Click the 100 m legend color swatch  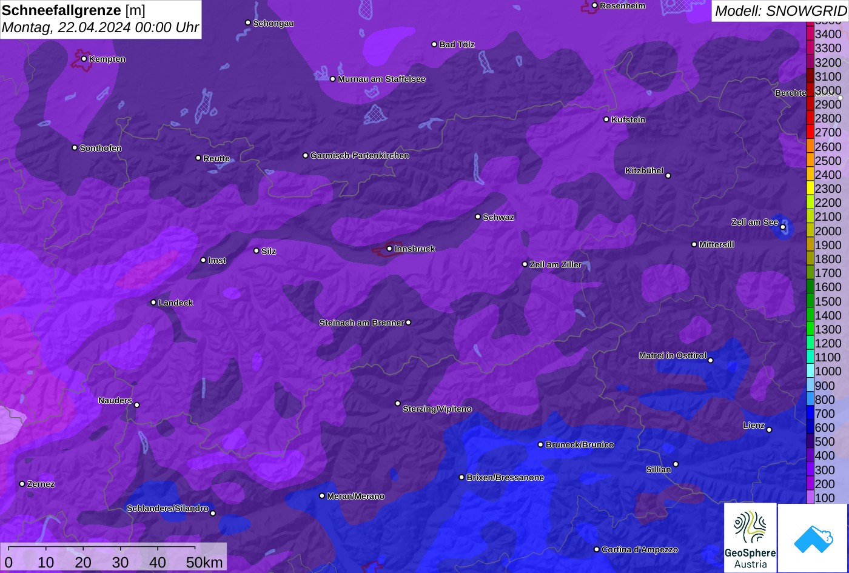[810, 498]
